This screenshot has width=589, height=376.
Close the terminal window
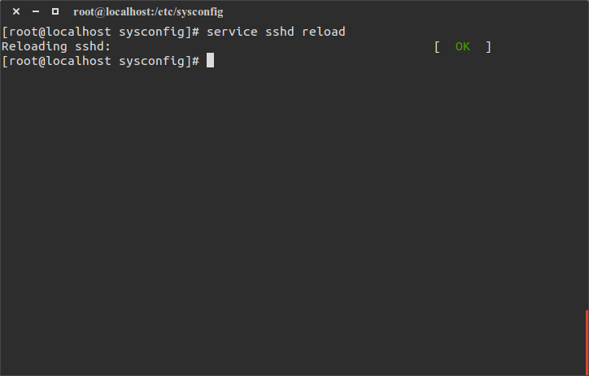[16, 11]
